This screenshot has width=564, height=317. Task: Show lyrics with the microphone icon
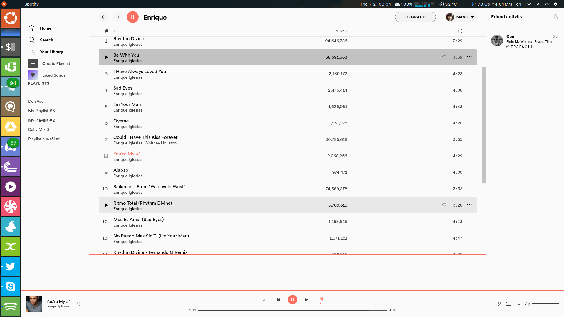pyautogui.click(x=499, y=304)
